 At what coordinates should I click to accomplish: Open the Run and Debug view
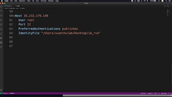[x=1, y=20]
